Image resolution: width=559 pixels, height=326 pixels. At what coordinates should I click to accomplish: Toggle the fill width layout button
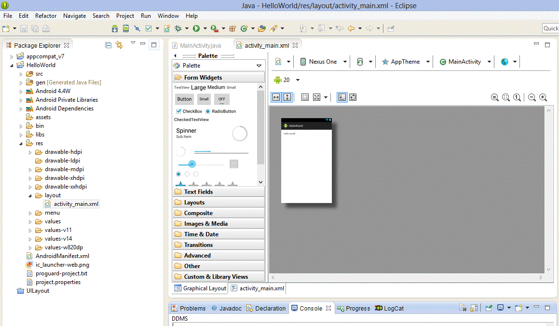(x=276, y=97)
